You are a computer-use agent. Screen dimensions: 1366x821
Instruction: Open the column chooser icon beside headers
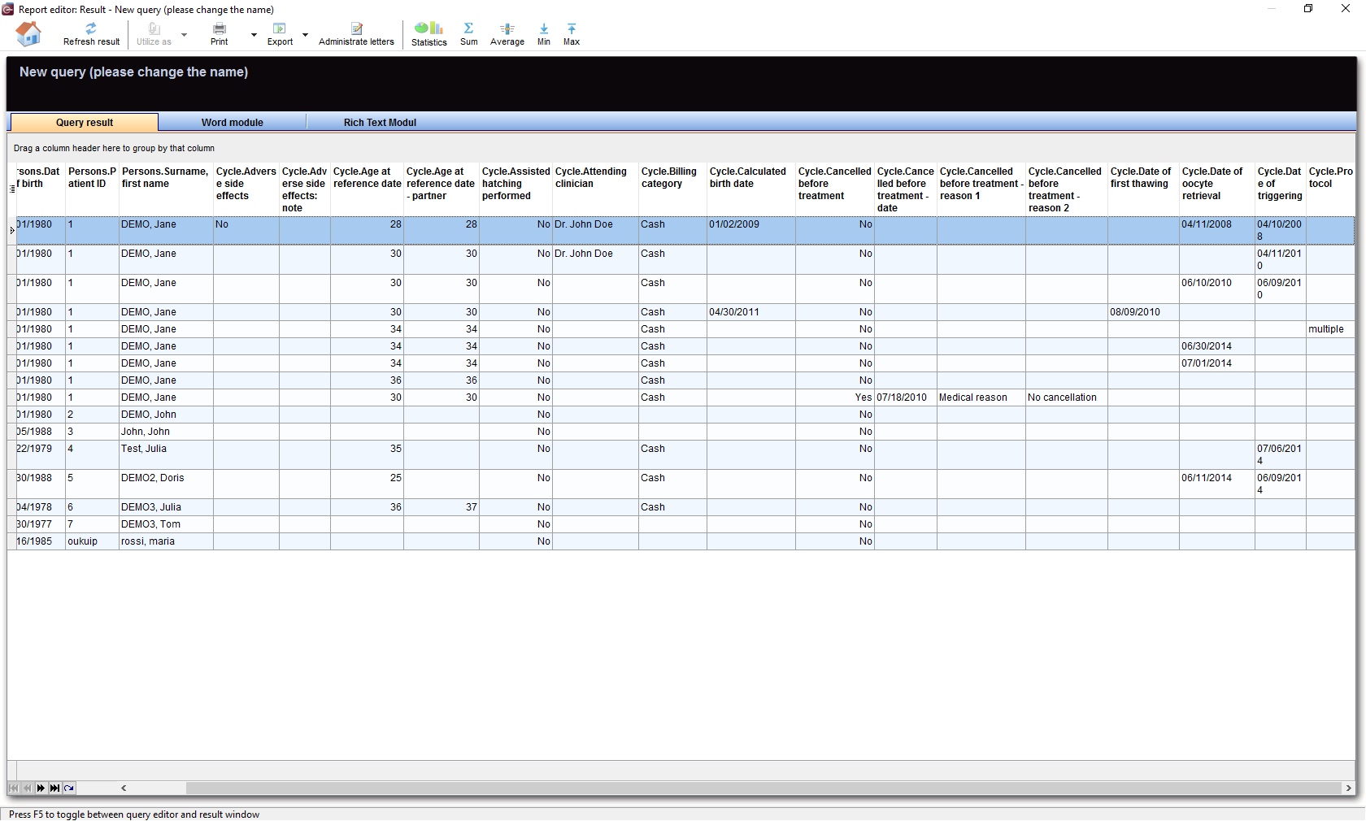(12, 189)
